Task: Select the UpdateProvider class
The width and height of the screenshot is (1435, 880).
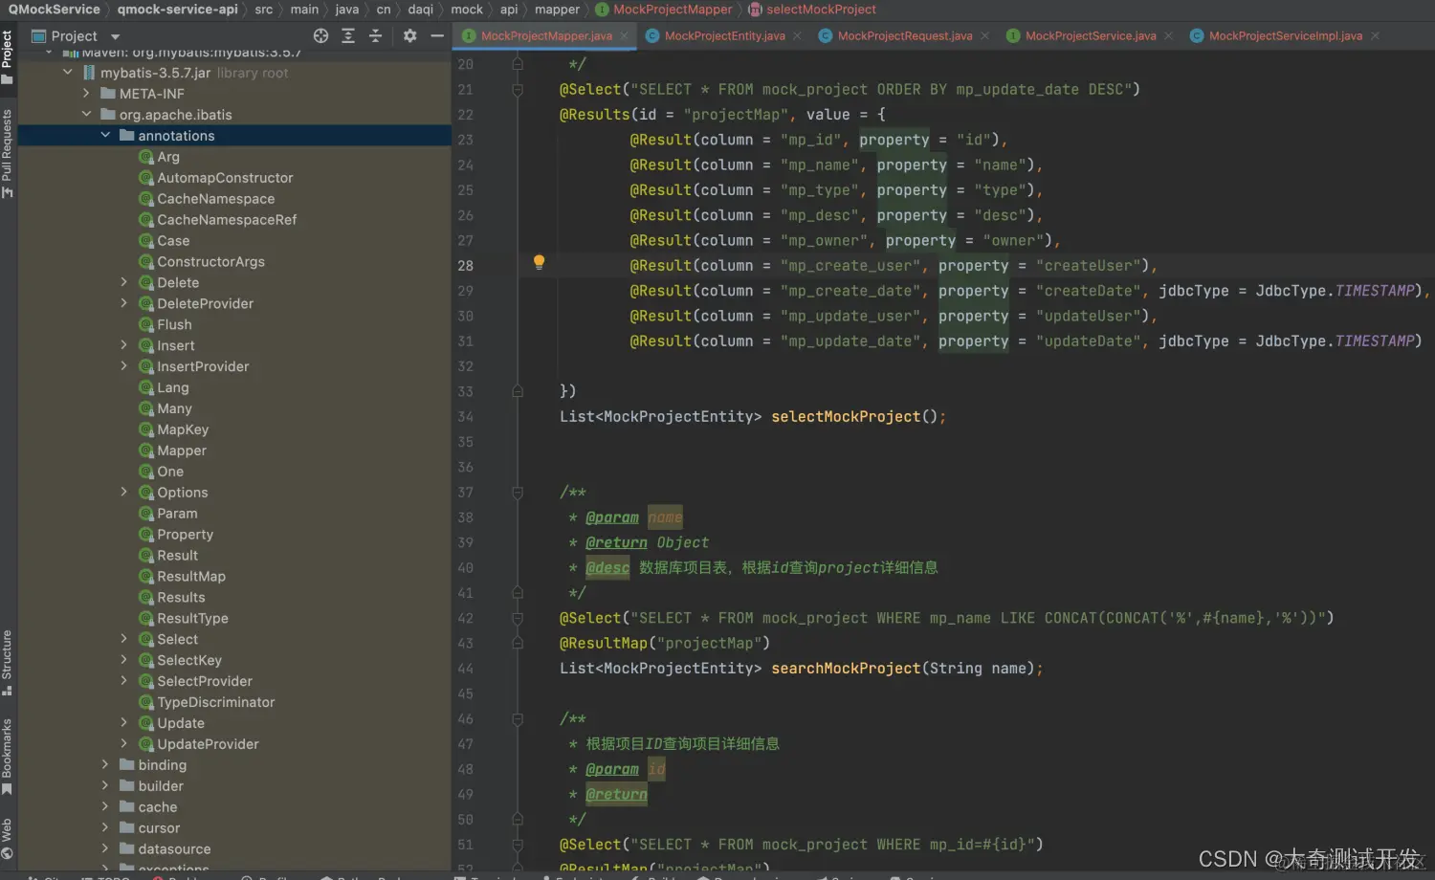Action: click(x=208, y=744)
